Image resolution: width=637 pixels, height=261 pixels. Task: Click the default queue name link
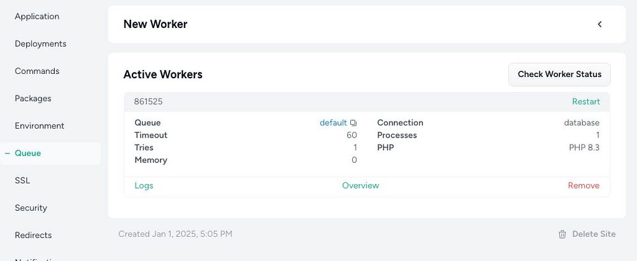(333, 123)
